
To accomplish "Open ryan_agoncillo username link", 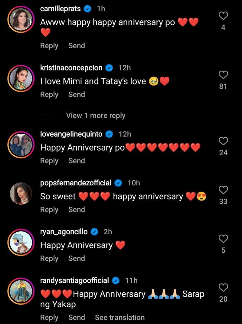I will point(64,232).
